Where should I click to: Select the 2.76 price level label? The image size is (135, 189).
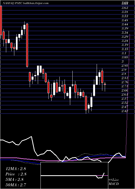click(125, 82)
